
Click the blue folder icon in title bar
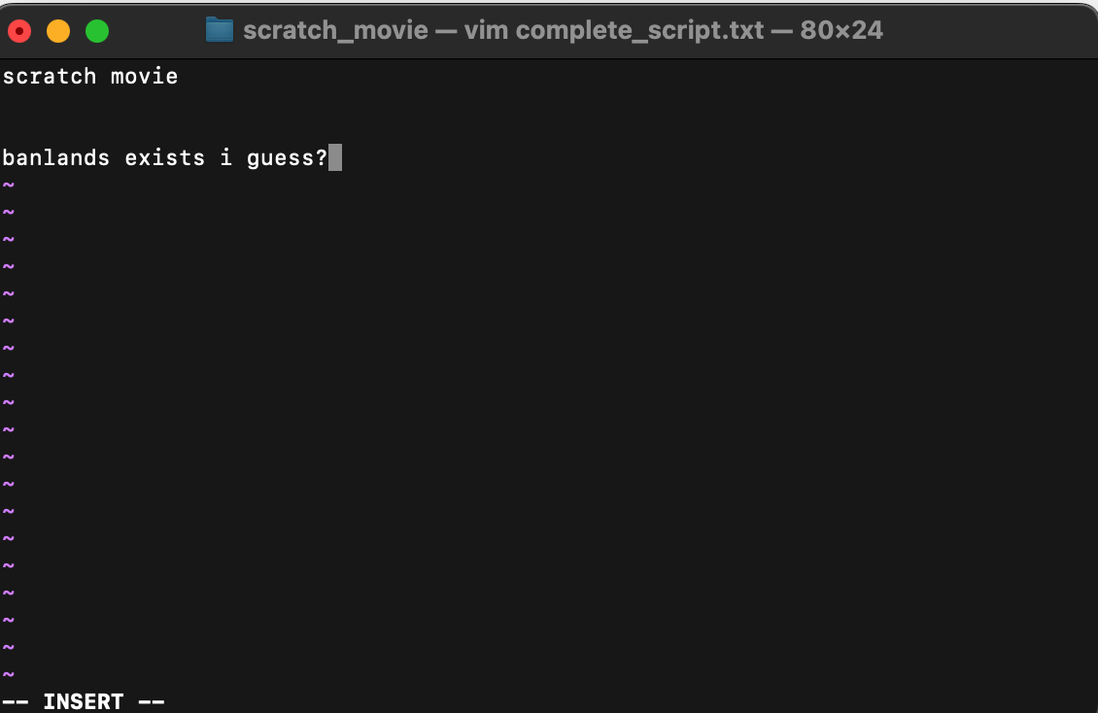(x=220, y=30)
